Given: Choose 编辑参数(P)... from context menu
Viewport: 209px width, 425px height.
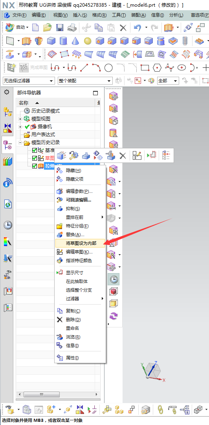Looking at the screenshot, I should pyautogui.click(x=80, y=191).
